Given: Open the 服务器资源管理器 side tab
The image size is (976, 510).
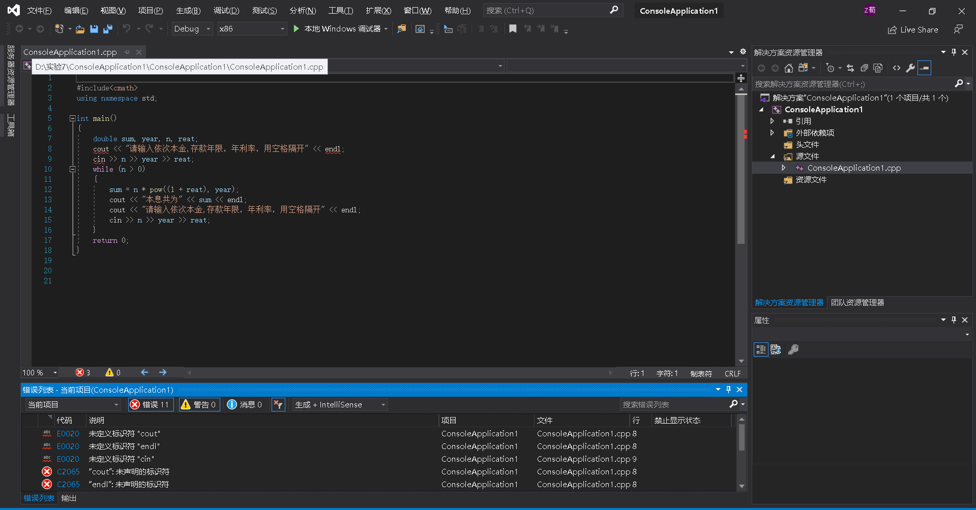Looking at the screenshot, I should tap(10, 75).
